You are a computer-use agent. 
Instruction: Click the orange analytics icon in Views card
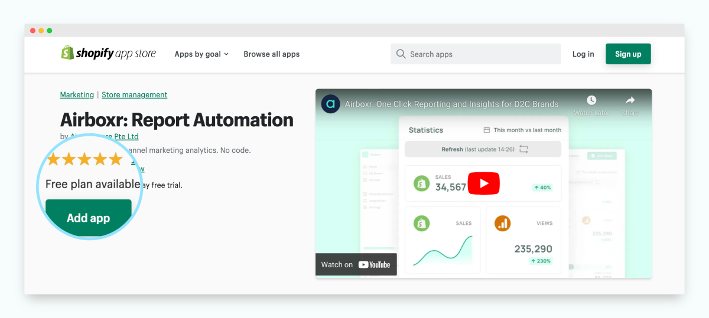503,223
